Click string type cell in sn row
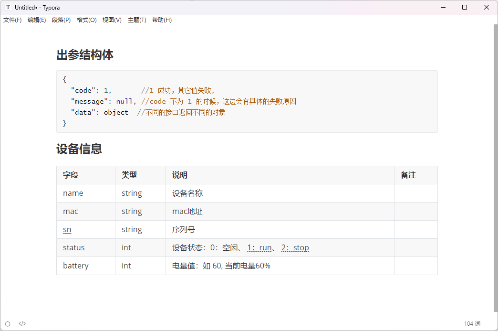The image size is (498, 331). coord(140,229)
